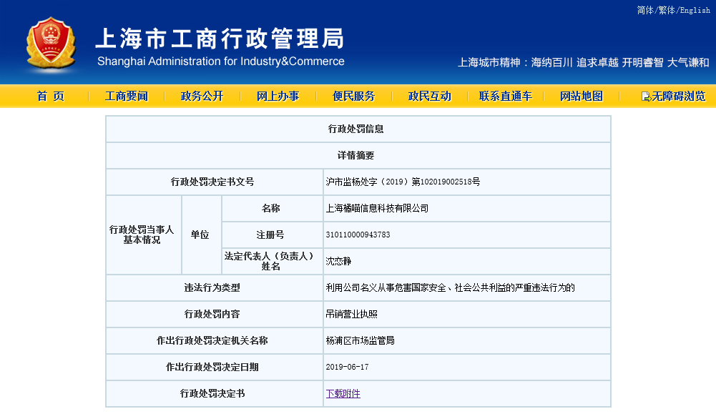The image size is (716, 414).
Task: Select company name 上海橘喵信息科技有限公司
Action: [x=377, y=208]
